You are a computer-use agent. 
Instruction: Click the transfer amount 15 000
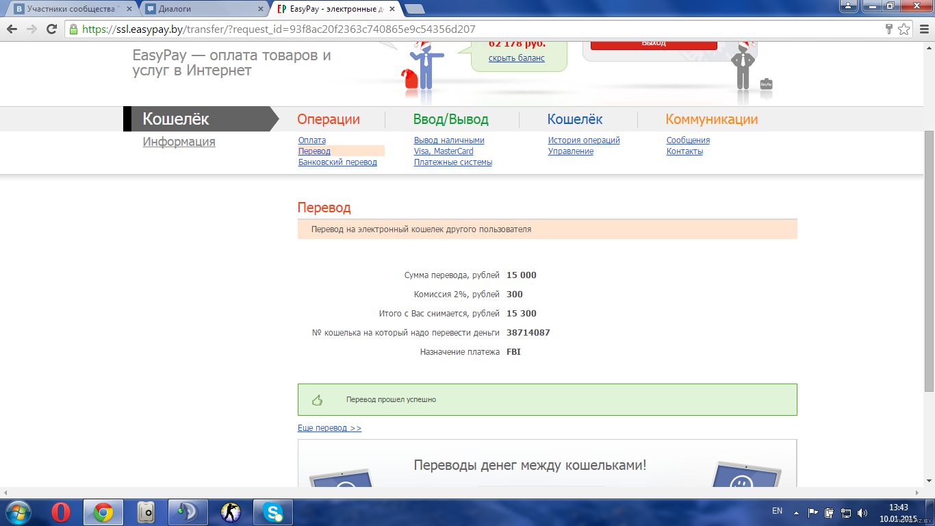[x=522, y=275]
